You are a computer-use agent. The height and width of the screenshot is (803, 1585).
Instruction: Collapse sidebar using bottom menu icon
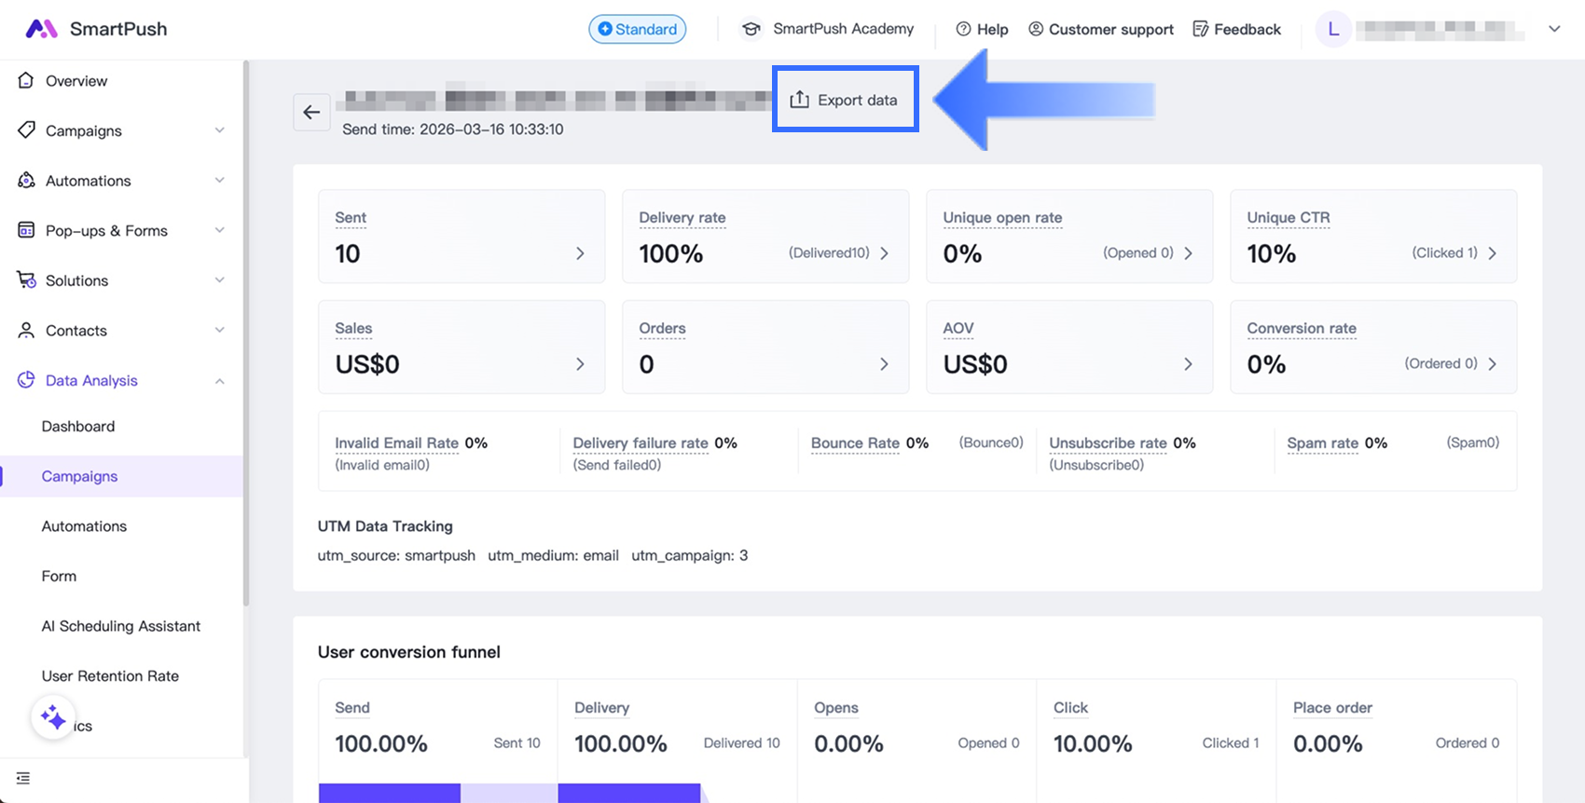23,779
